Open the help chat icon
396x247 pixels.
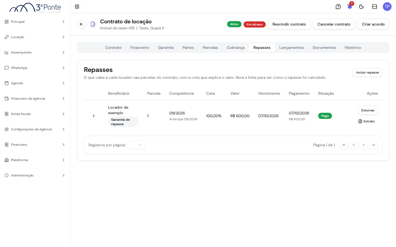[x=338, y=7]
